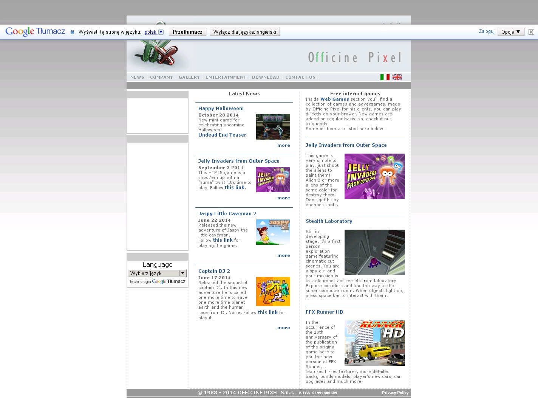
Task: Open the Undead End Teaser thumbnail
Action: tap(273, 127)
